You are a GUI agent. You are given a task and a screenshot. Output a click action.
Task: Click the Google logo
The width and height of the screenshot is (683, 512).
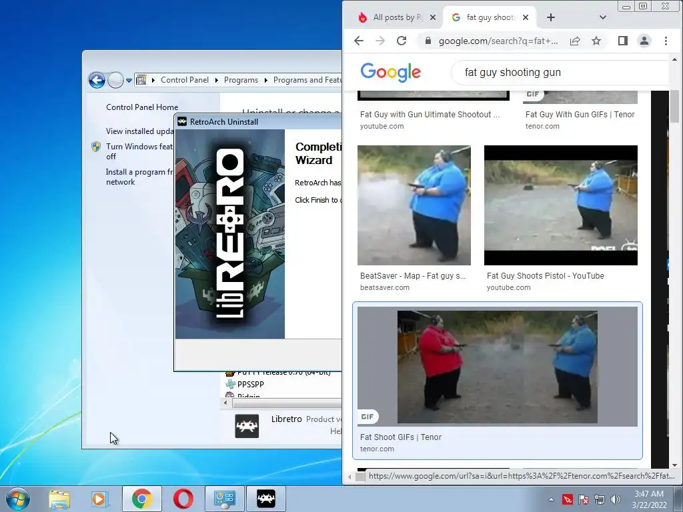tap(391, 72)
